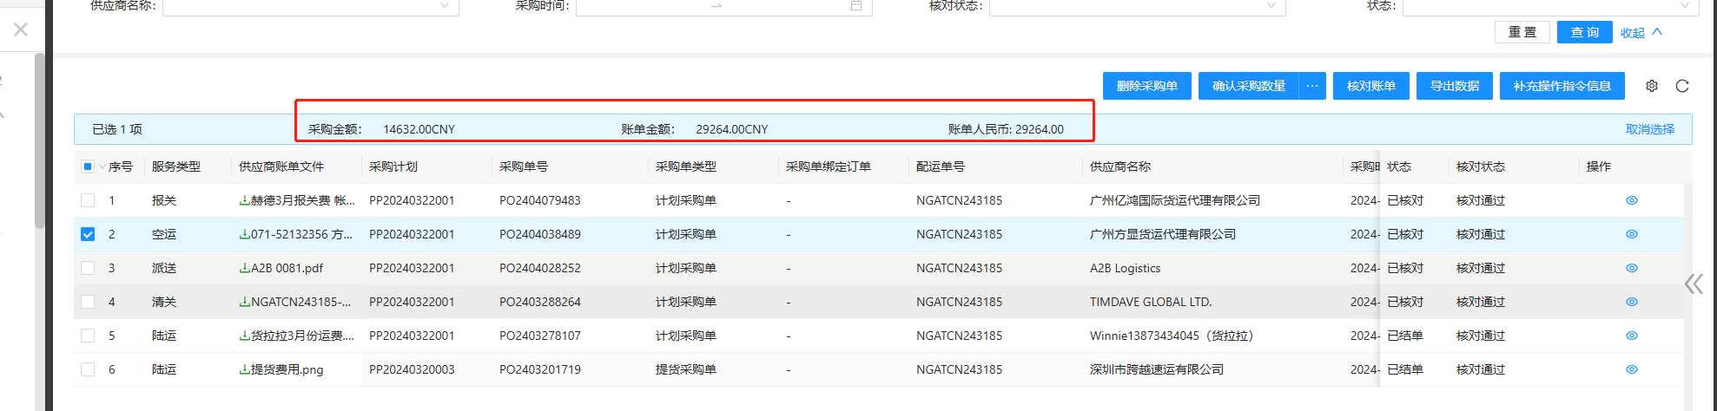The height and width of the screenshot is (411, 1717).
Task: Click the eye icon for row 3
Action: pyautogui.click(x=1631, y=268)
